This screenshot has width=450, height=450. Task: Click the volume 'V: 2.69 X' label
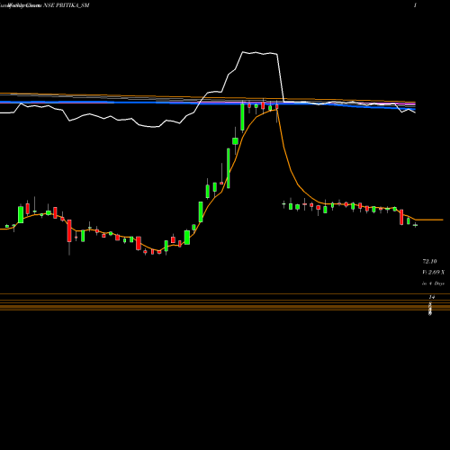click(x=433, y=273)
